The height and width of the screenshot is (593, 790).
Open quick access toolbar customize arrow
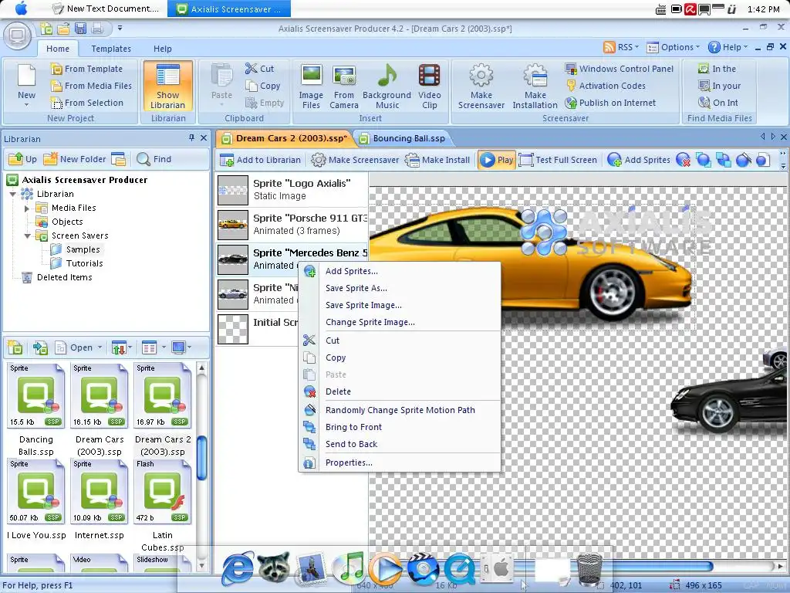(120, 29)
